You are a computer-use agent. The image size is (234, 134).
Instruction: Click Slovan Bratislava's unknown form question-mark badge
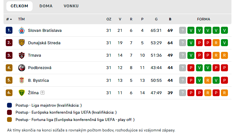pos(183,31)
